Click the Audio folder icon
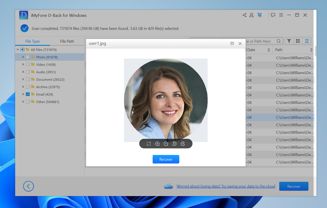 33,72
